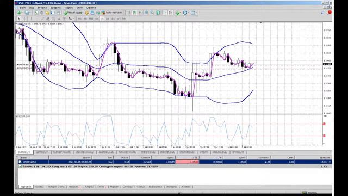The width and height of the screenshot is (348, 196).
Task: Select the Cursor pointer tool
Action: 18,19
